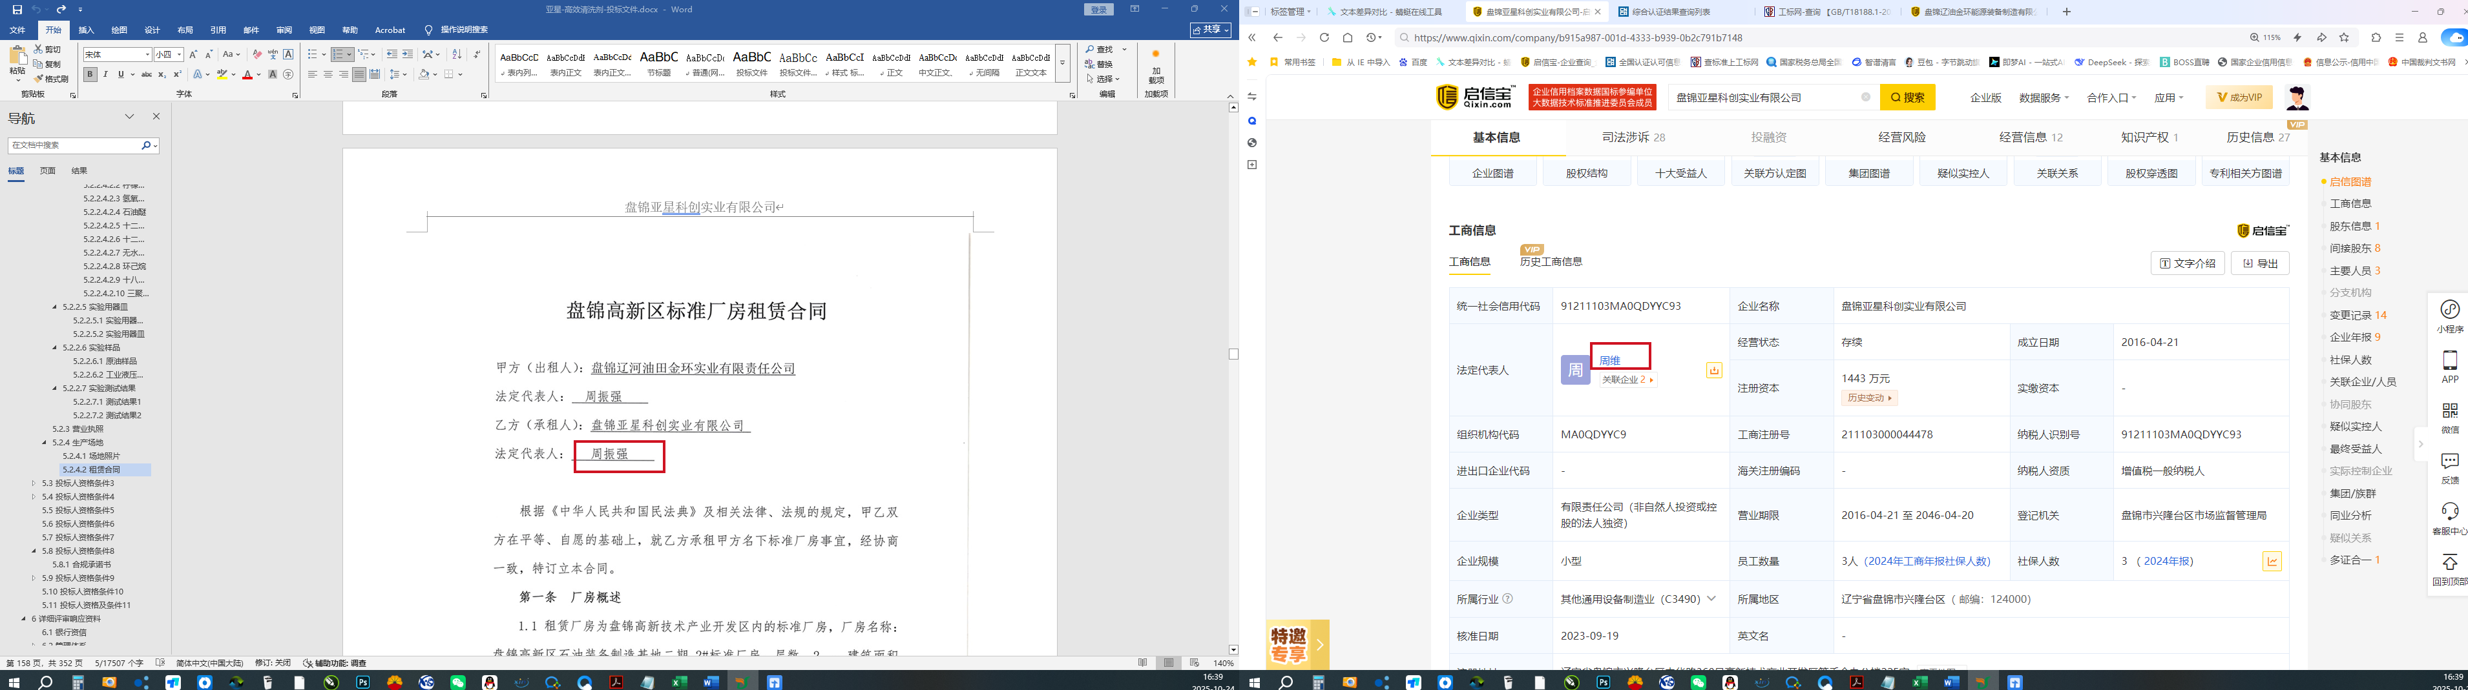Open the 插入 ribbon tab in Word

click(x=86, y=30)
